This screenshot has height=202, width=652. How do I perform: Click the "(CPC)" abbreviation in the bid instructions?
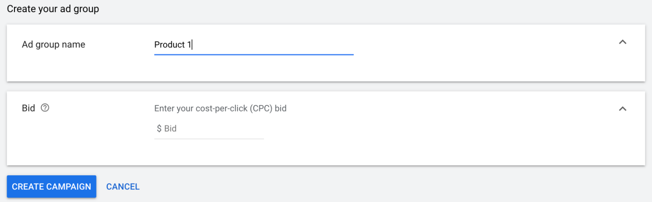[261, 108]
